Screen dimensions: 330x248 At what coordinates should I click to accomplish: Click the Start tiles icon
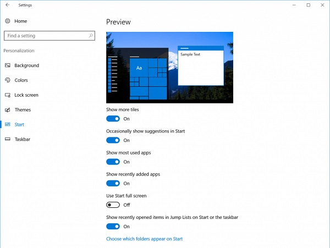8,124
